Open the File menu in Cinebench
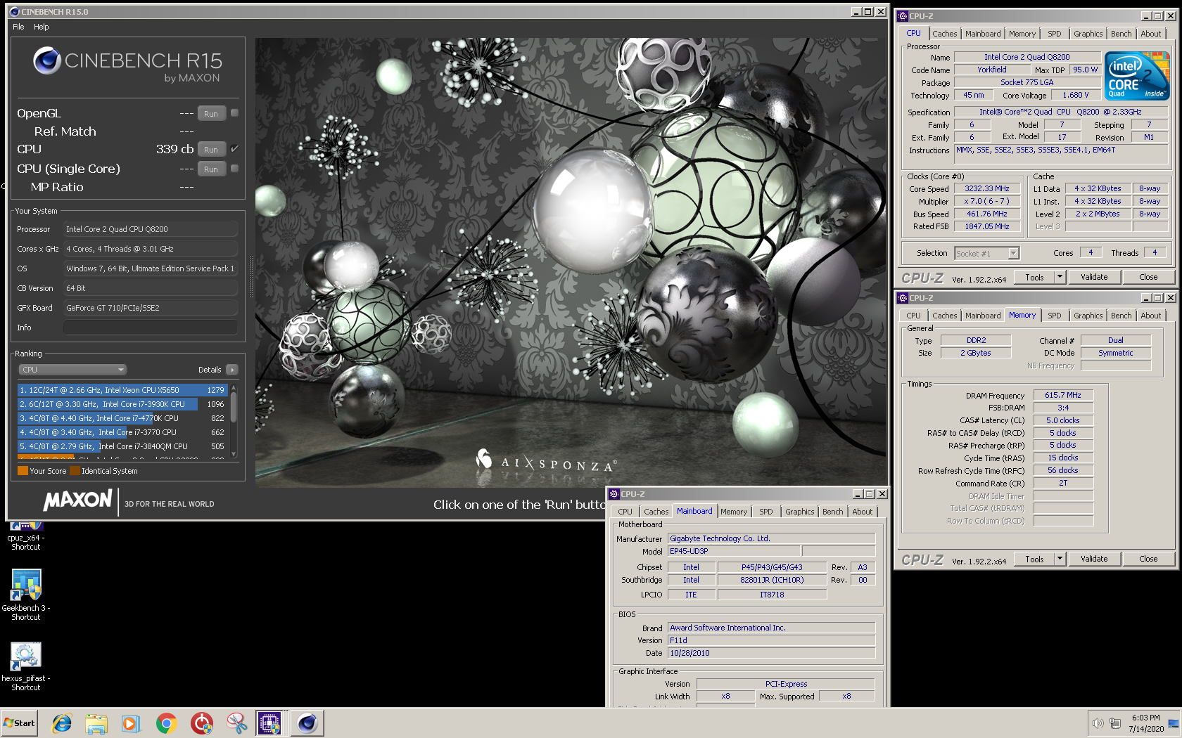The height and width of the screenshot is (738, 1182). [18, 27]
